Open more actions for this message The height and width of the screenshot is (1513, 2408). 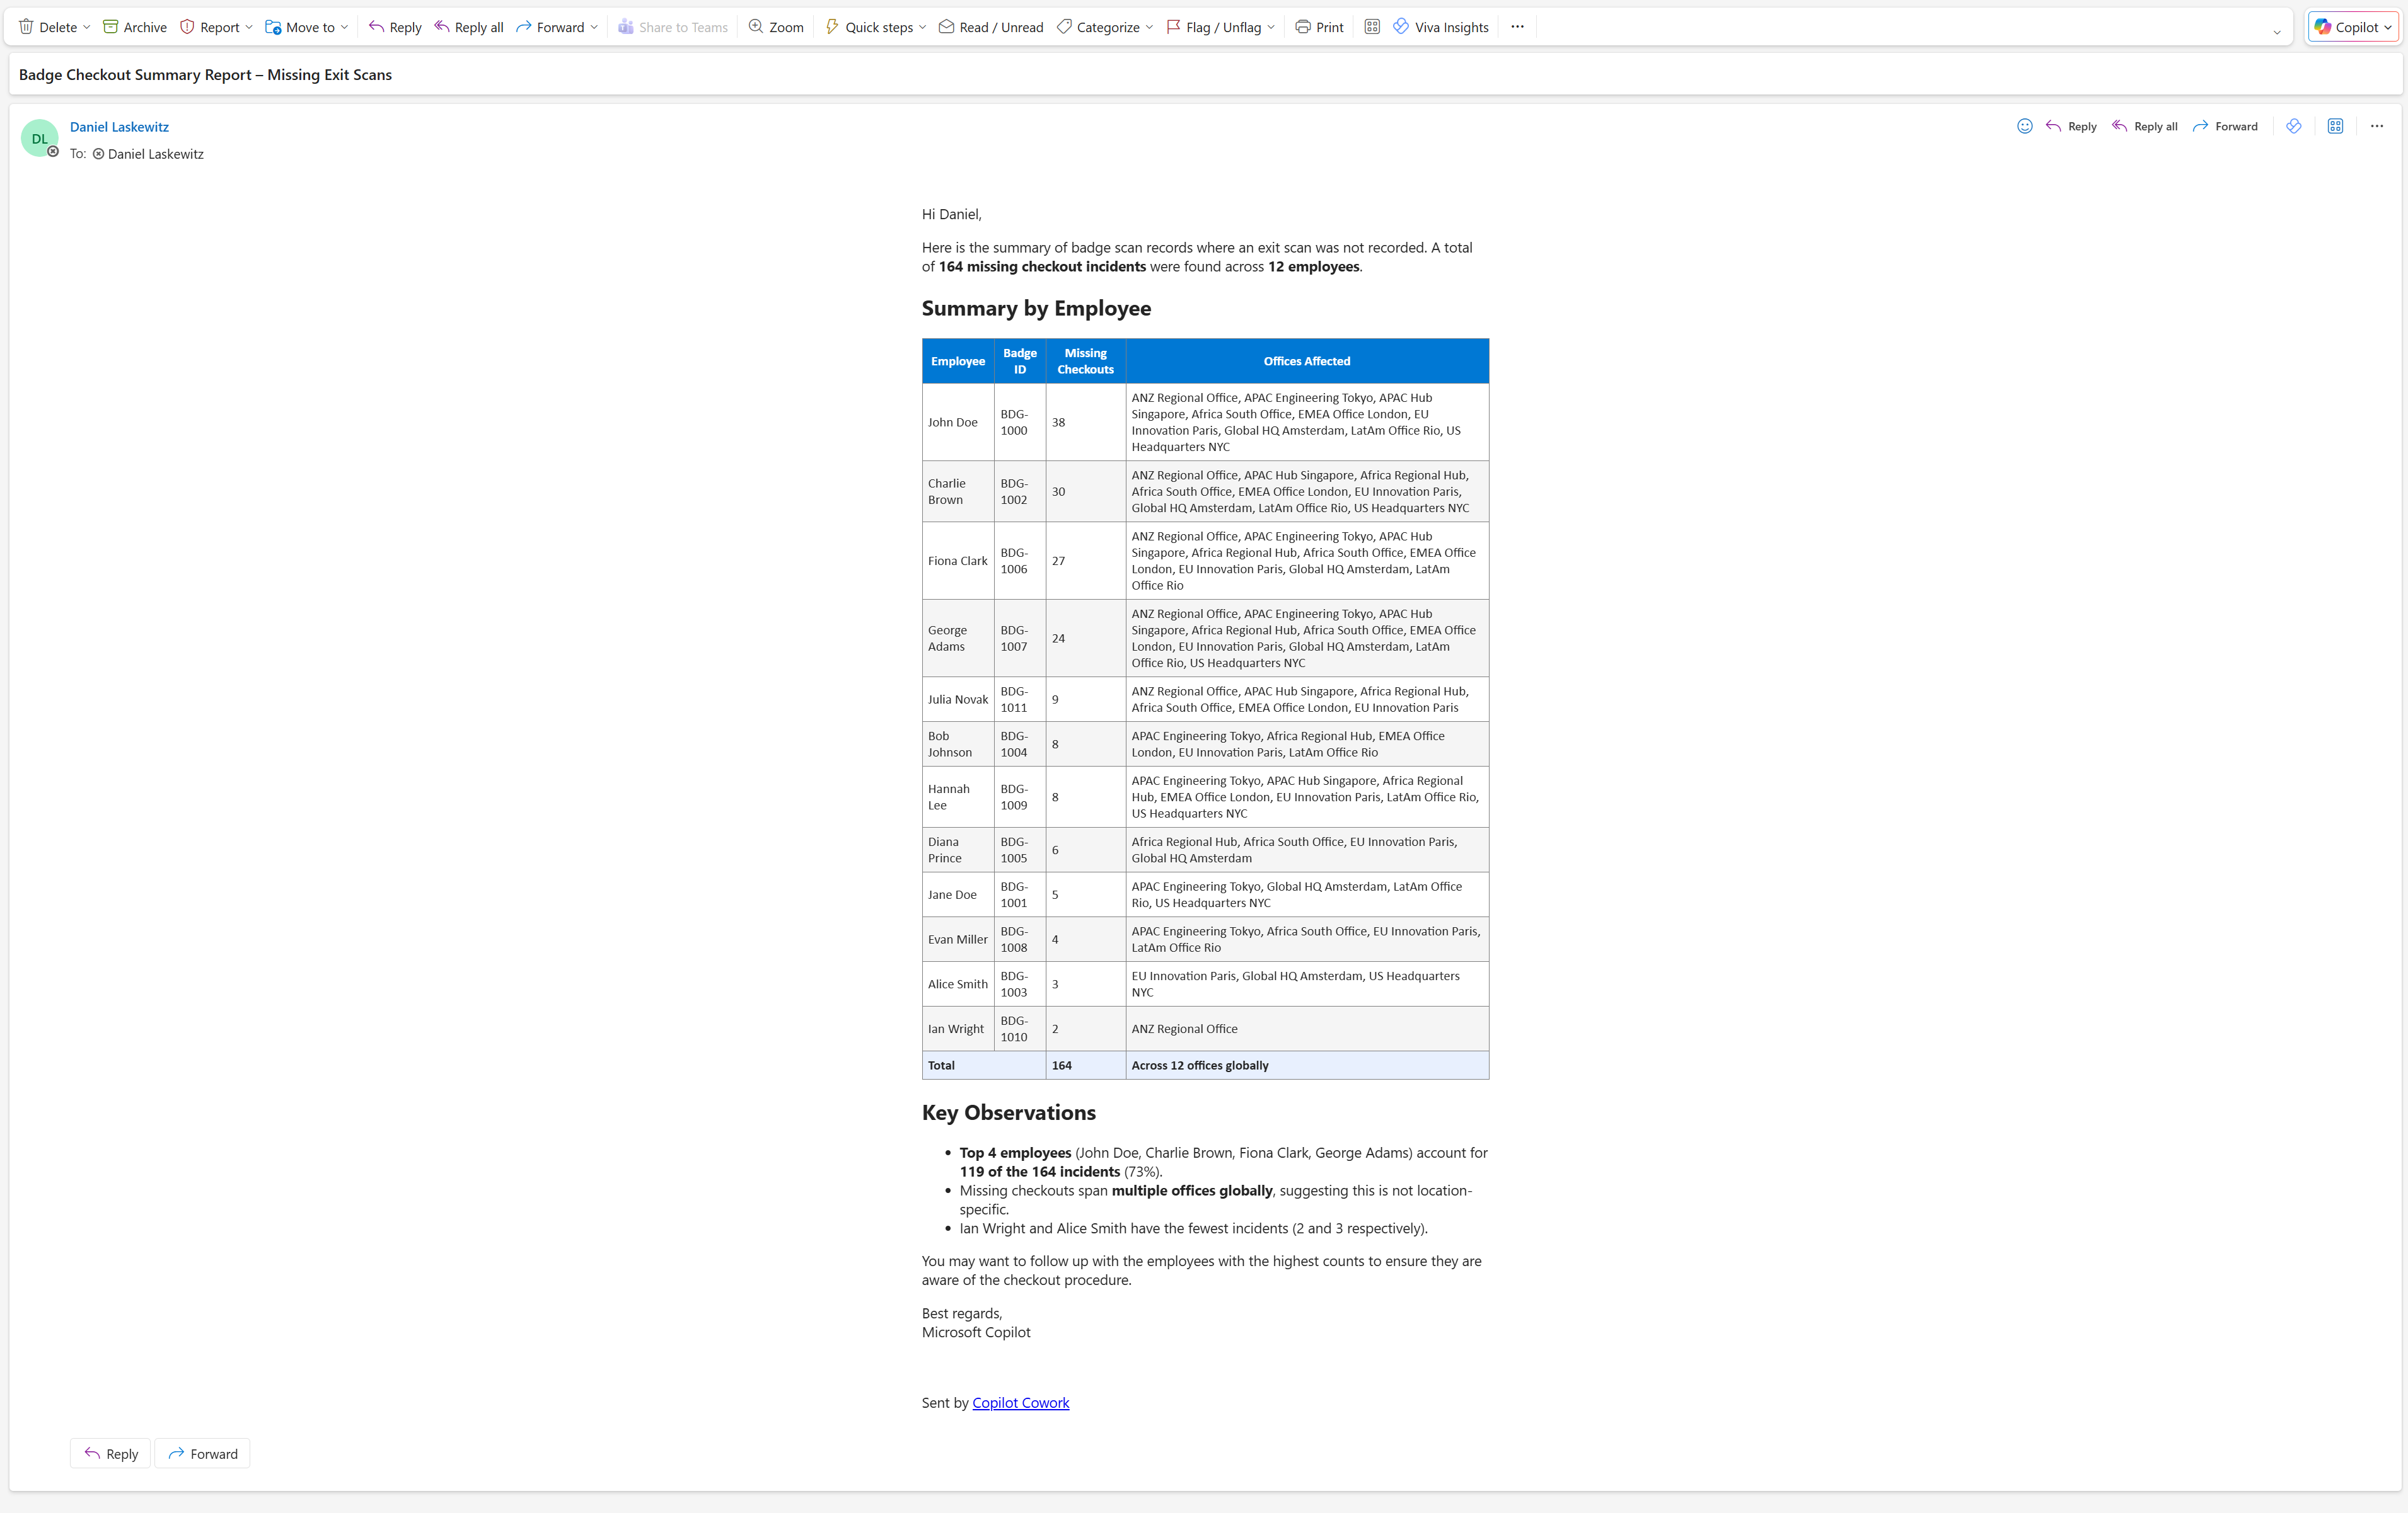[x=2378, y=126]
